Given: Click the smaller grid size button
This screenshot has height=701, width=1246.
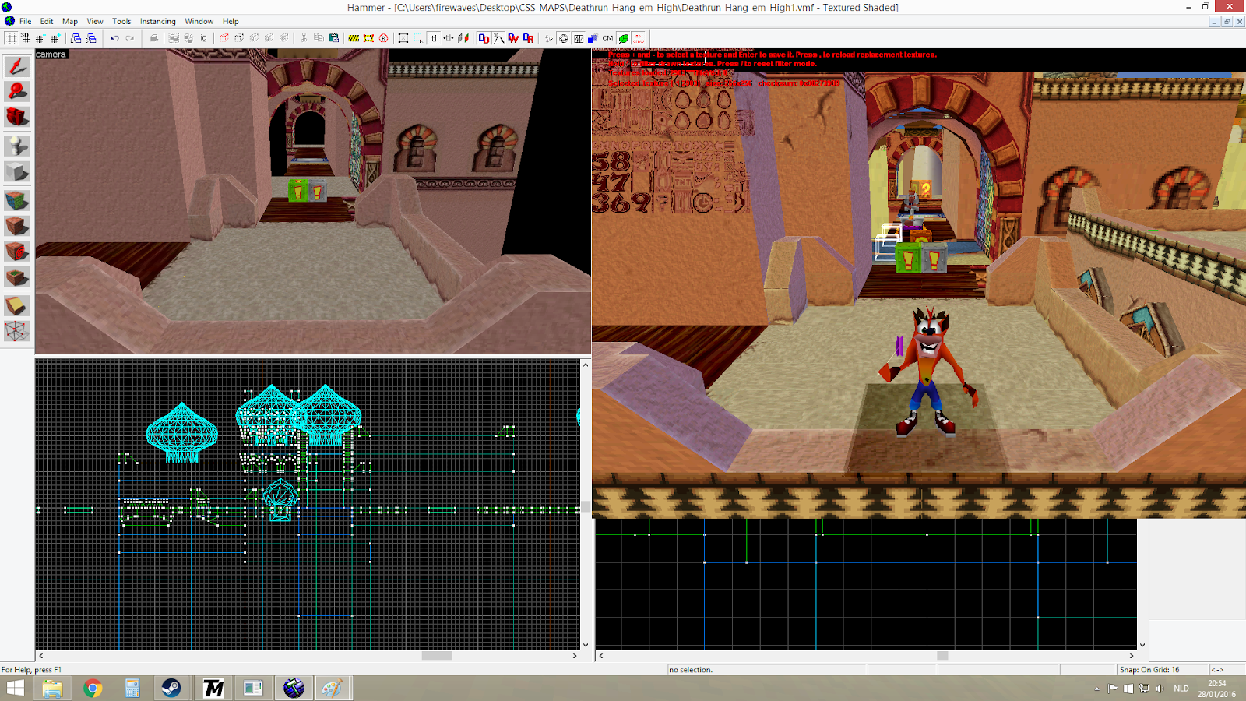Looking at the screenshot, I should pos(40,38).
